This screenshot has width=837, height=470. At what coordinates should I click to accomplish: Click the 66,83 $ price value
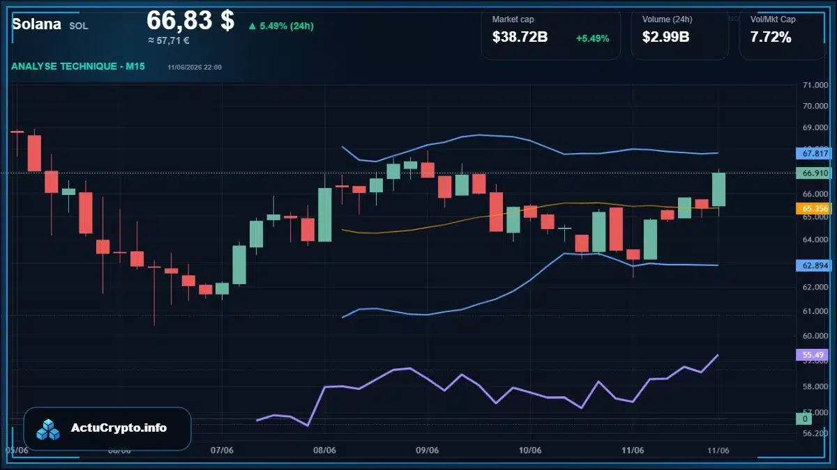tap(190, 20)
